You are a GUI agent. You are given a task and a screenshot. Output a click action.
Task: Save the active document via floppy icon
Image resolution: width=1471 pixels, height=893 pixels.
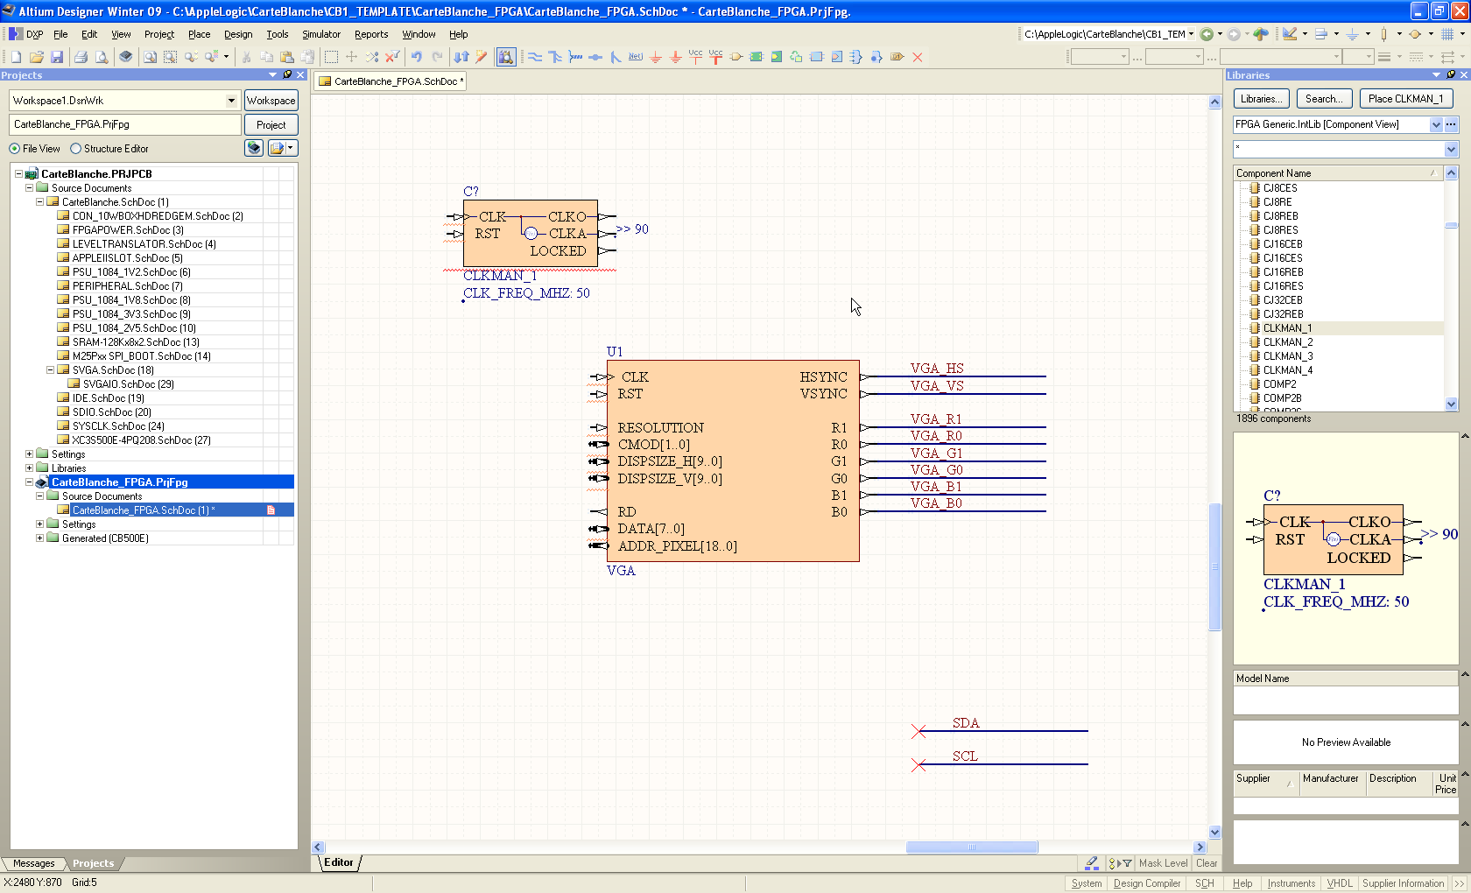tap(57, 57)
